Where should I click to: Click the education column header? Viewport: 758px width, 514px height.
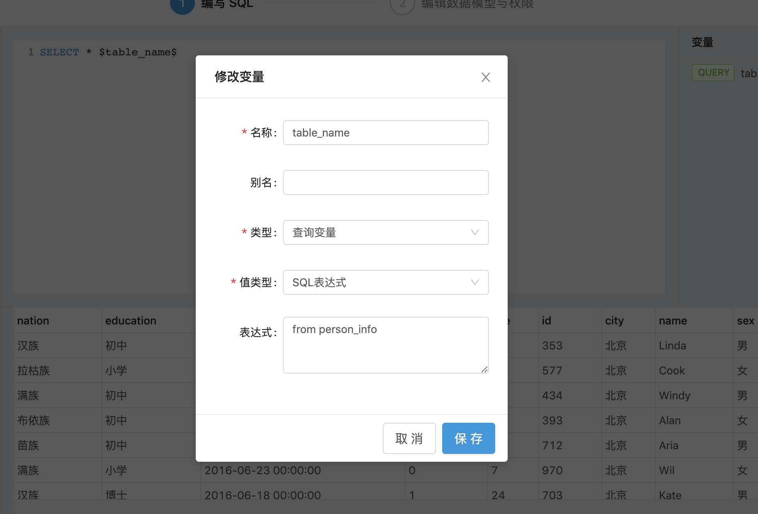(131, 321)
